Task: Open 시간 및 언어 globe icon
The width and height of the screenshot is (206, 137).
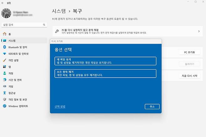Action: tap(5, 80)
